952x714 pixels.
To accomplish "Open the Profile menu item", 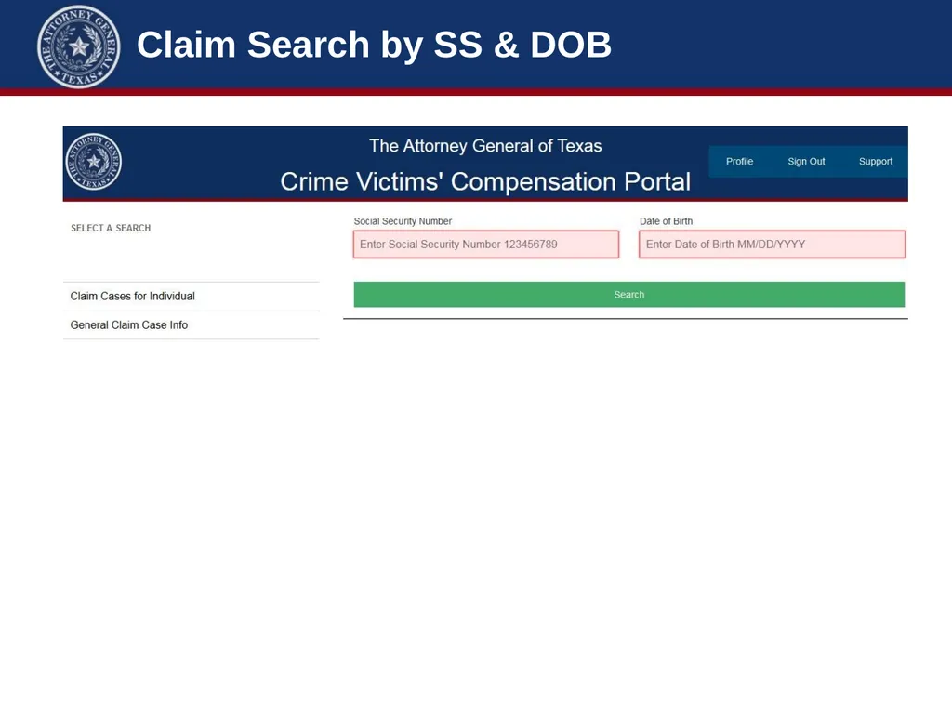I will (739, 162).
